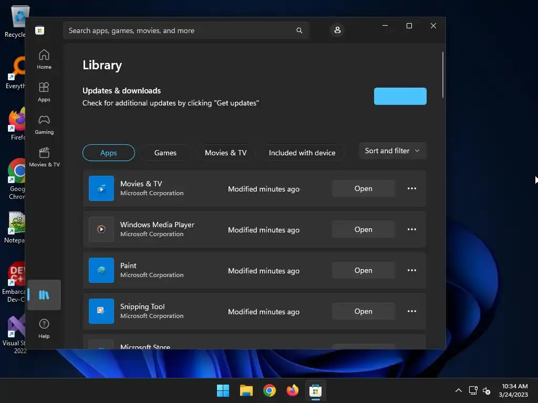The image size is (538, 403).
Task: Click the network icon in the system tray
Action: pos(473,390)
